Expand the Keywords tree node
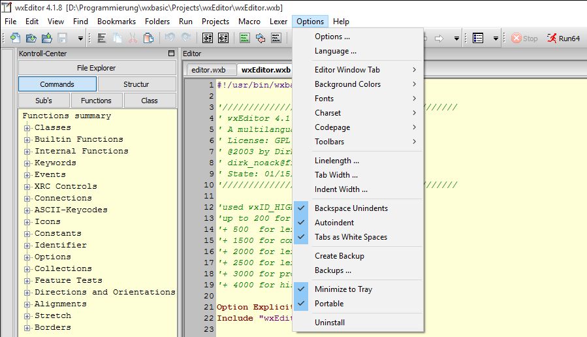The height and width of the screenshot is (337, 587). [x=28, y=163]
